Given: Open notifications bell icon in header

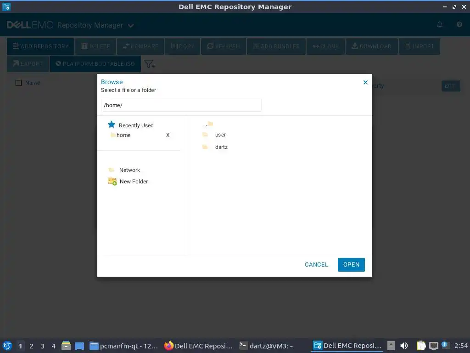Looking at the screenshot, I should click(x=440, y=24).
